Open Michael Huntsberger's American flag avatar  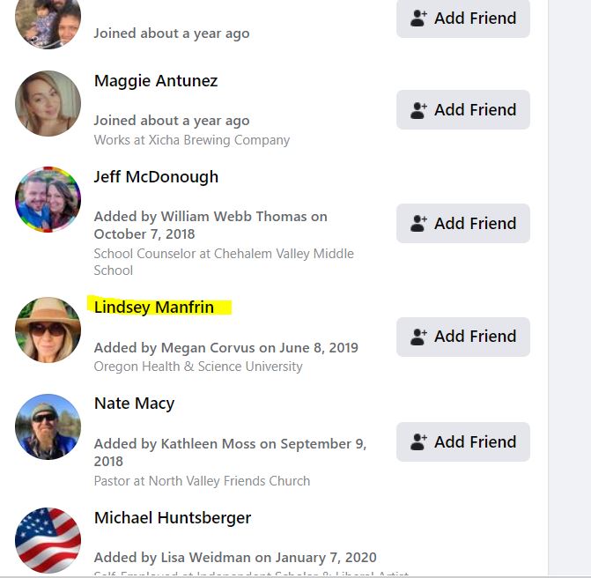point(48,540)
